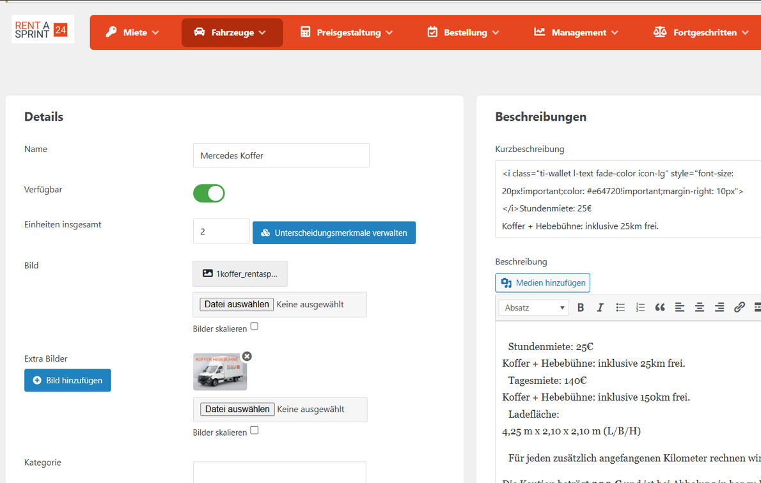This screenshot has width=761, height=483.
Task: Click the Bold formatting icon
Action: 581,307
